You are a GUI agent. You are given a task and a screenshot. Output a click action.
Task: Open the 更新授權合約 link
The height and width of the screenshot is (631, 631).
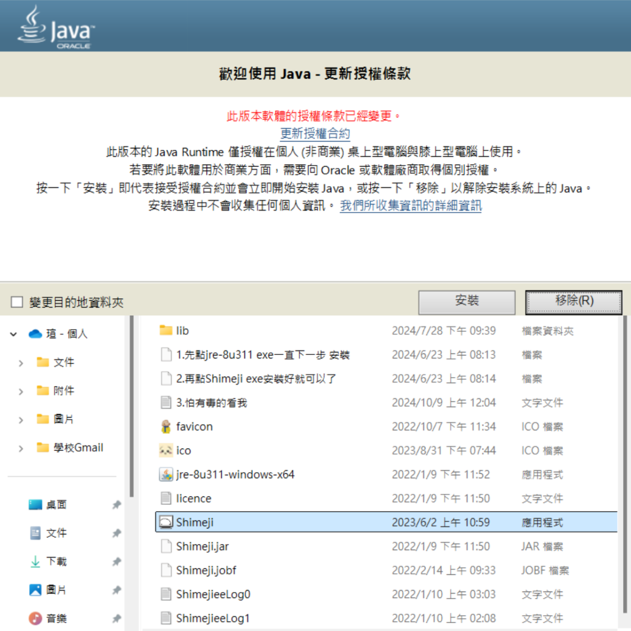(x=315, y=134)
